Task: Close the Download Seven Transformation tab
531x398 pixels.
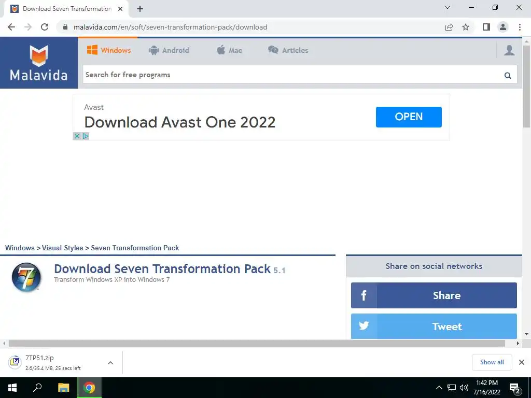Action: click(120, 9)
